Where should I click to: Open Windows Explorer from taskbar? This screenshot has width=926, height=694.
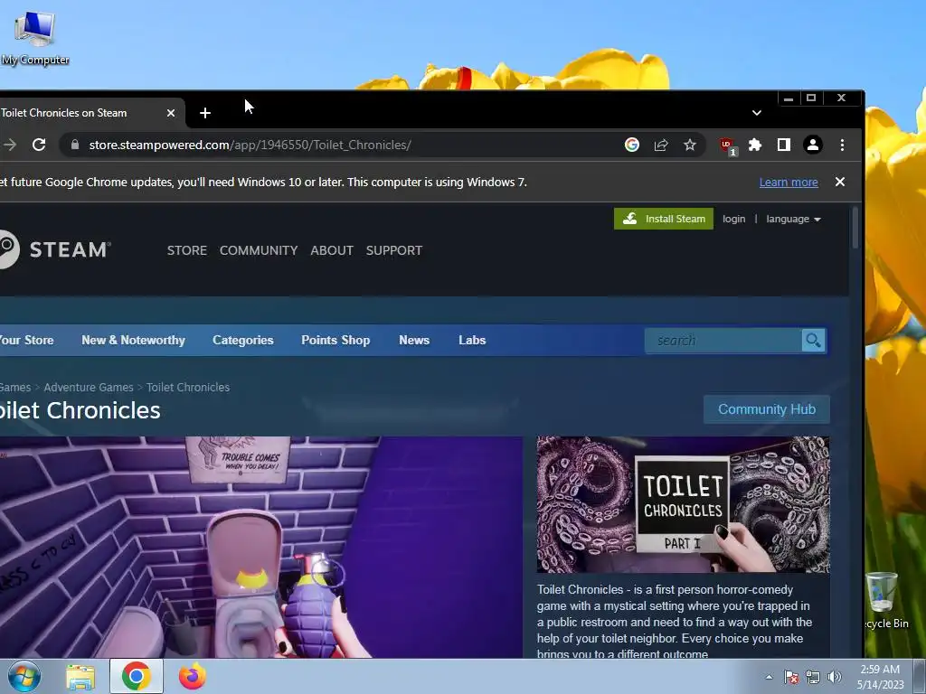[x=80, y=676]
